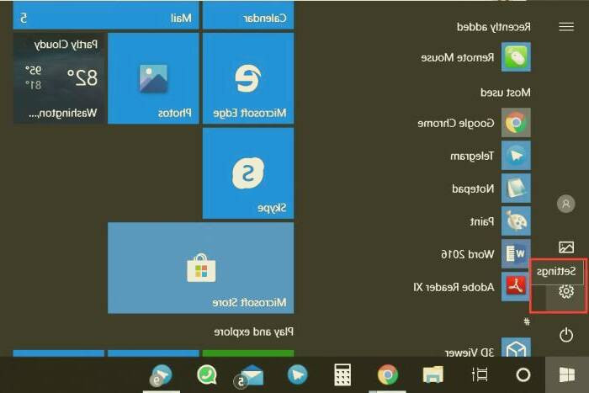The height and width of the screenshot is (393, 589).
Task: Click the user account avatar icon
Action: pos(566,204)
